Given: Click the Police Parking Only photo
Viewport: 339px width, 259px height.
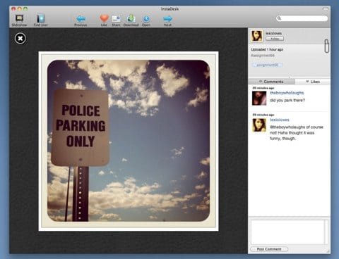Looking at the screenshot, I should click(129, 141).
